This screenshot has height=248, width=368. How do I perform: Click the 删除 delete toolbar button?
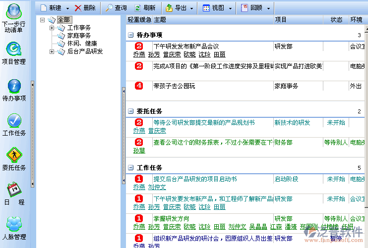coord(85,8)
